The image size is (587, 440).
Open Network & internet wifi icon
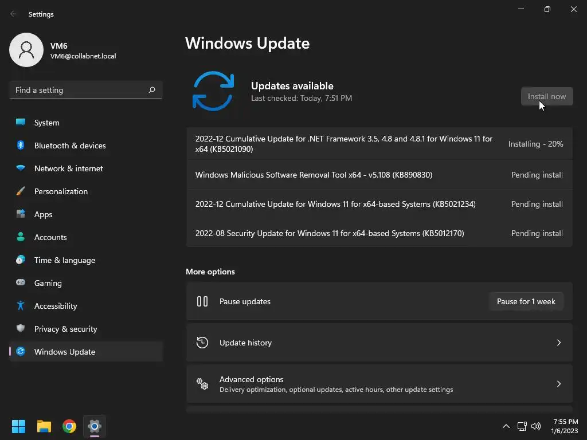(x=21, y=168)
